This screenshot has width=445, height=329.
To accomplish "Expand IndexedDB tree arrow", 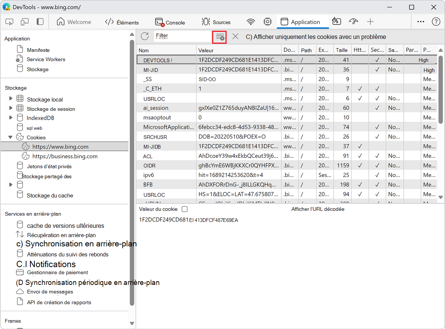I will coord(11,117).
